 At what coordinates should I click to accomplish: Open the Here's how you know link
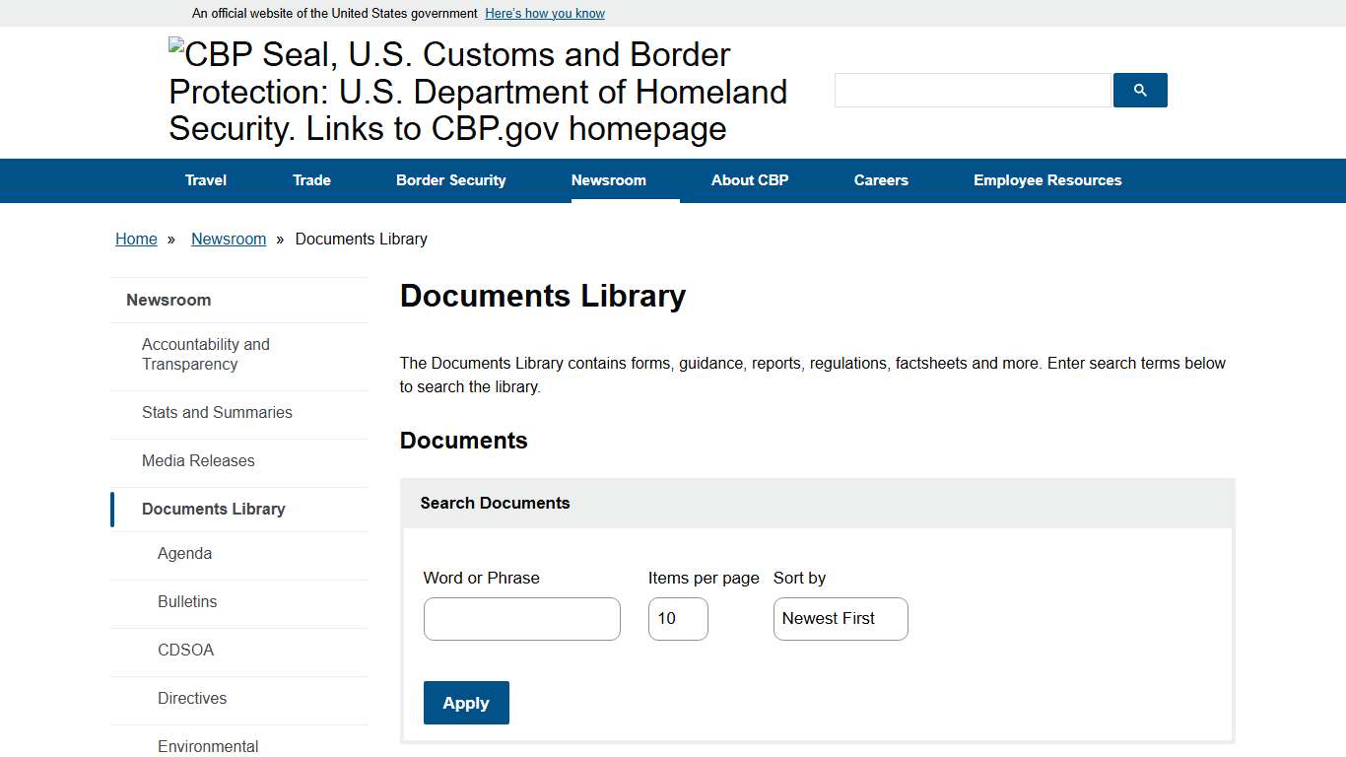[544, 13]
